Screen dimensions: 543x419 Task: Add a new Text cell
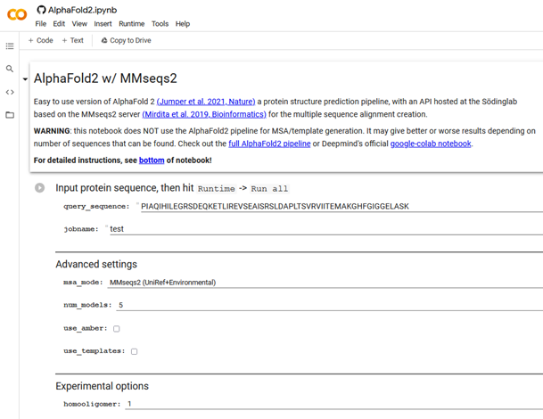73,40
